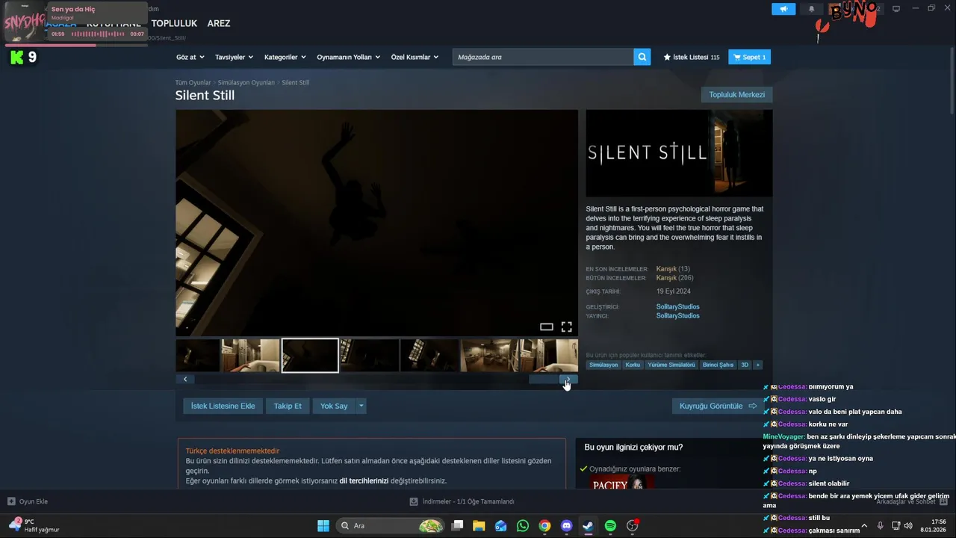Open the Steam announcements megaphone button

click(783, 9)
